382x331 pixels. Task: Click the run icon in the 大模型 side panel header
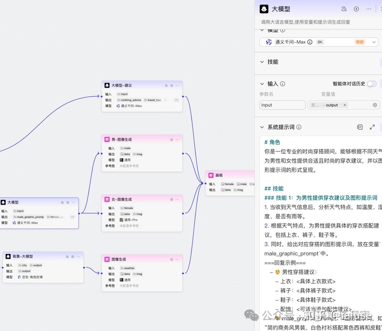[356, 9]
